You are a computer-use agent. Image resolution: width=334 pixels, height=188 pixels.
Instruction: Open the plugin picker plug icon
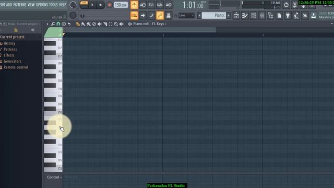click(288, 15)
